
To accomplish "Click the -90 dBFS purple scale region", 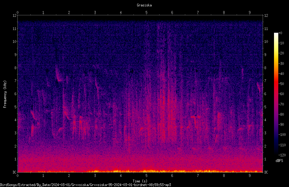I will (276, 124).
